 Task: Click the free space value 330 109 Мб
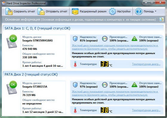30,57
